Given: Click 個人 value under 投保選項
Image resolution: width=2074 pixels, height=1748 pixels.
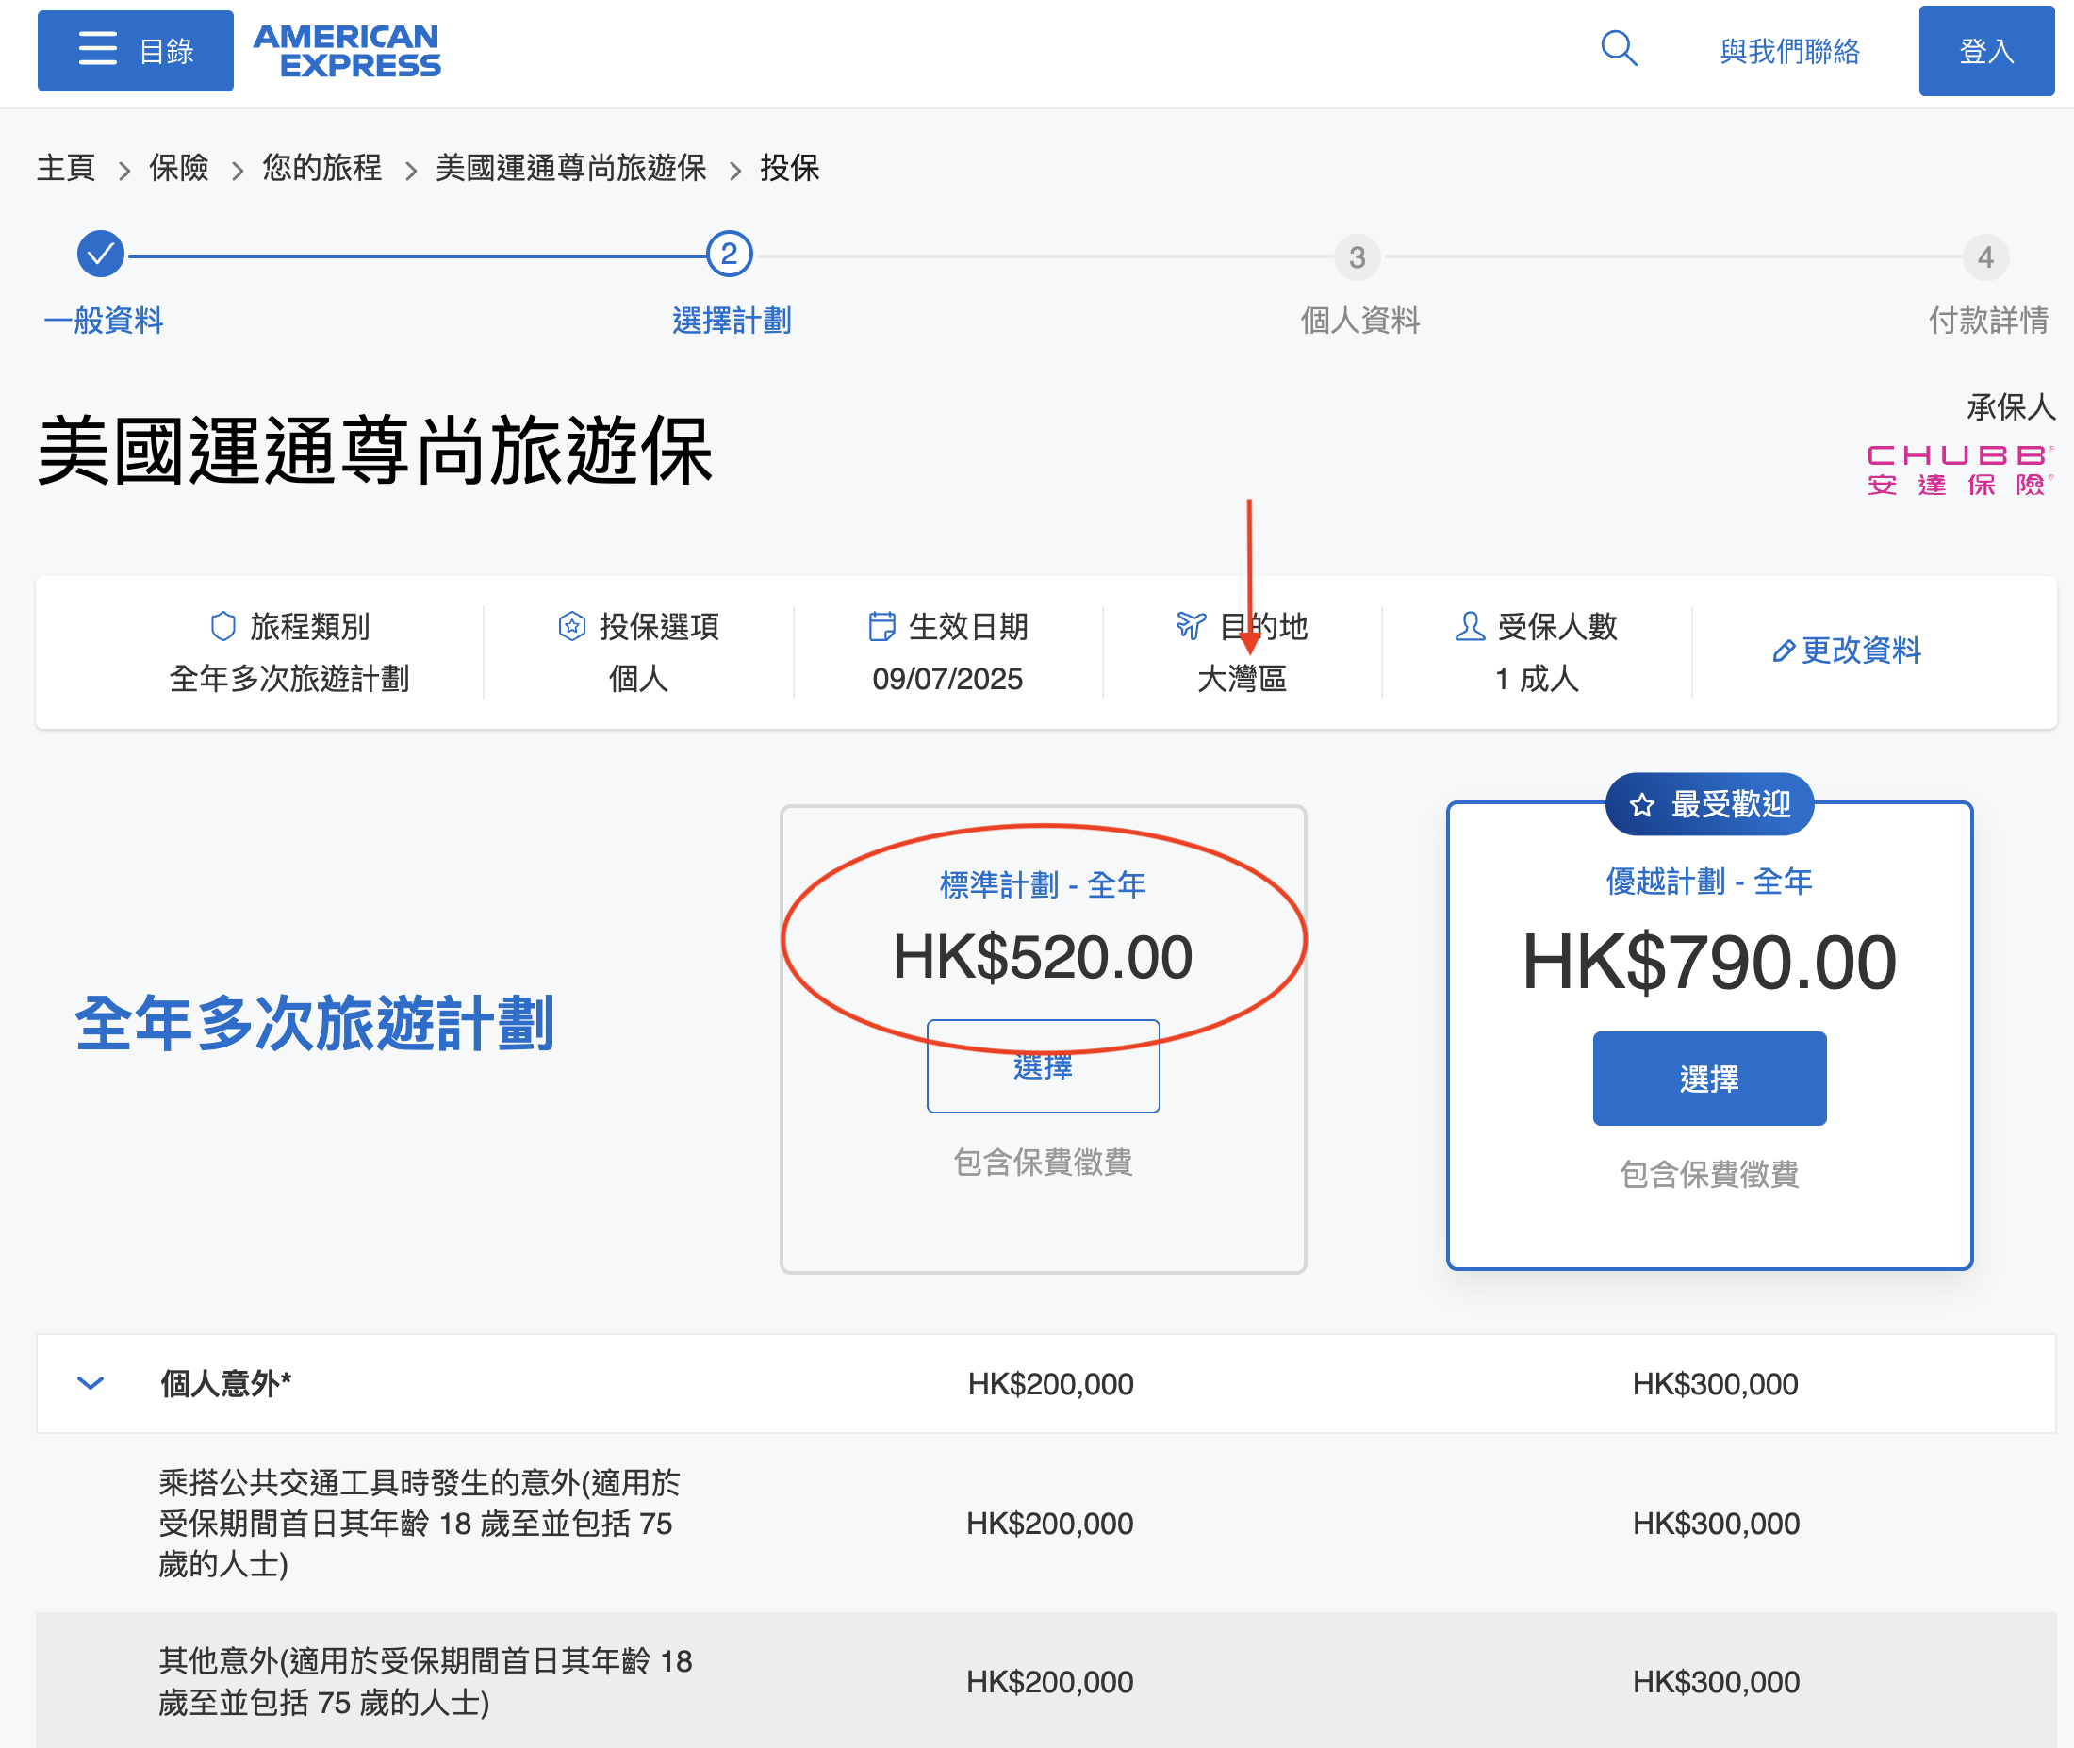Looking at the screenshot, I should coord(638,679).
